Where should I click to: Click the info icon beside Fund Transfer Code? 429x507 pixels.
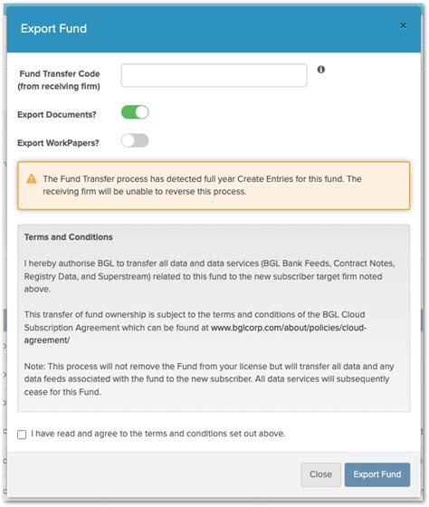click(x=320, y=70)
